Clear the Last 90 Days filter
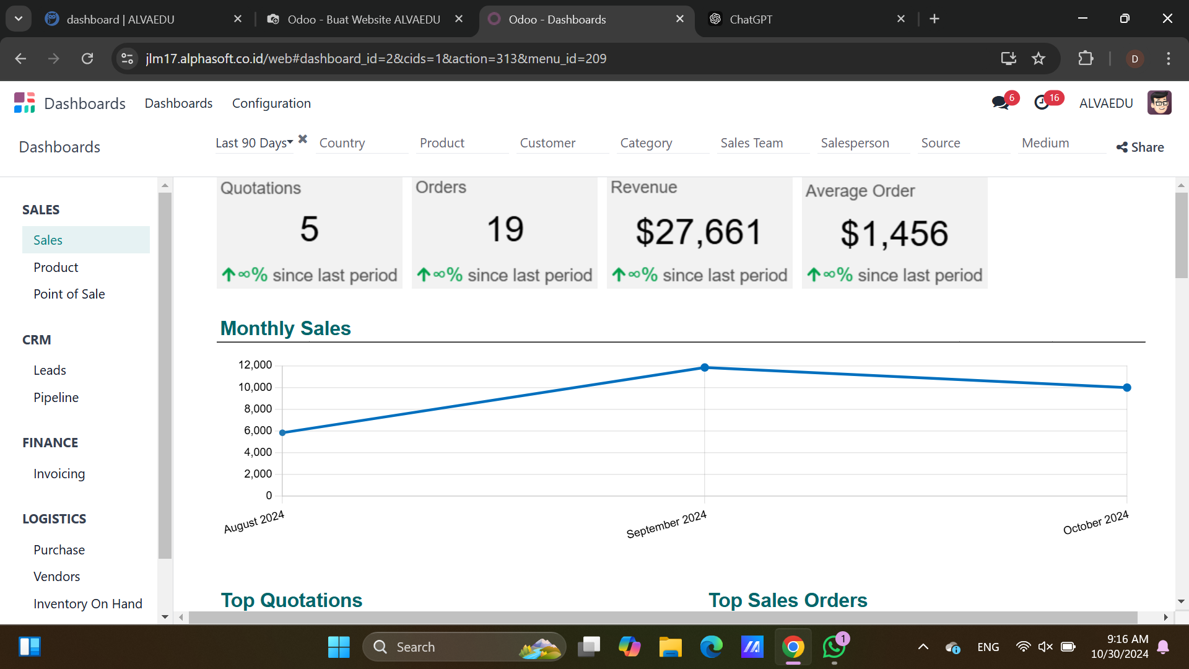Image resolution: width=1189 pixels, height=669 pixels. (303, 139)
